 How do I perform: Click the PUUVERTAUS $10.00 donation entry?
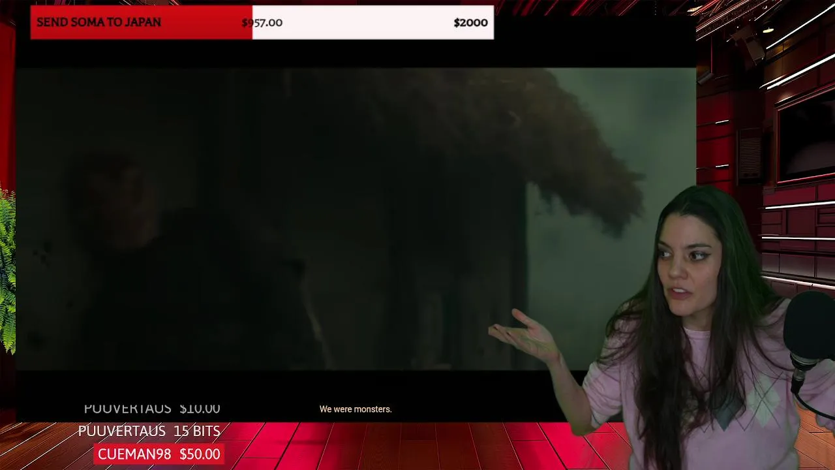pos(152,408)
